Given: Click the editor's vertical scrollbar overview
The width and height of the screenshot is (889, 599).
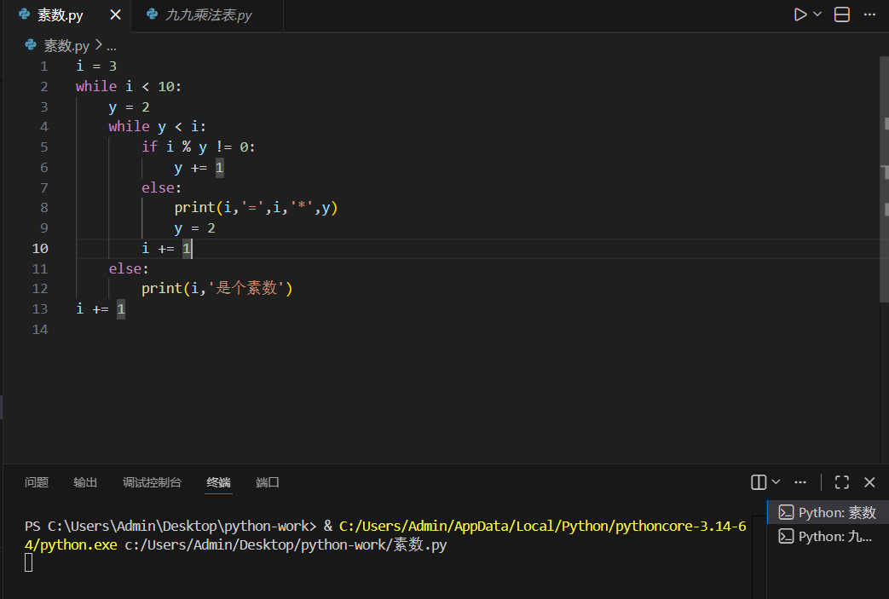Looking at the screenshot, I should (x=884, y=179).
